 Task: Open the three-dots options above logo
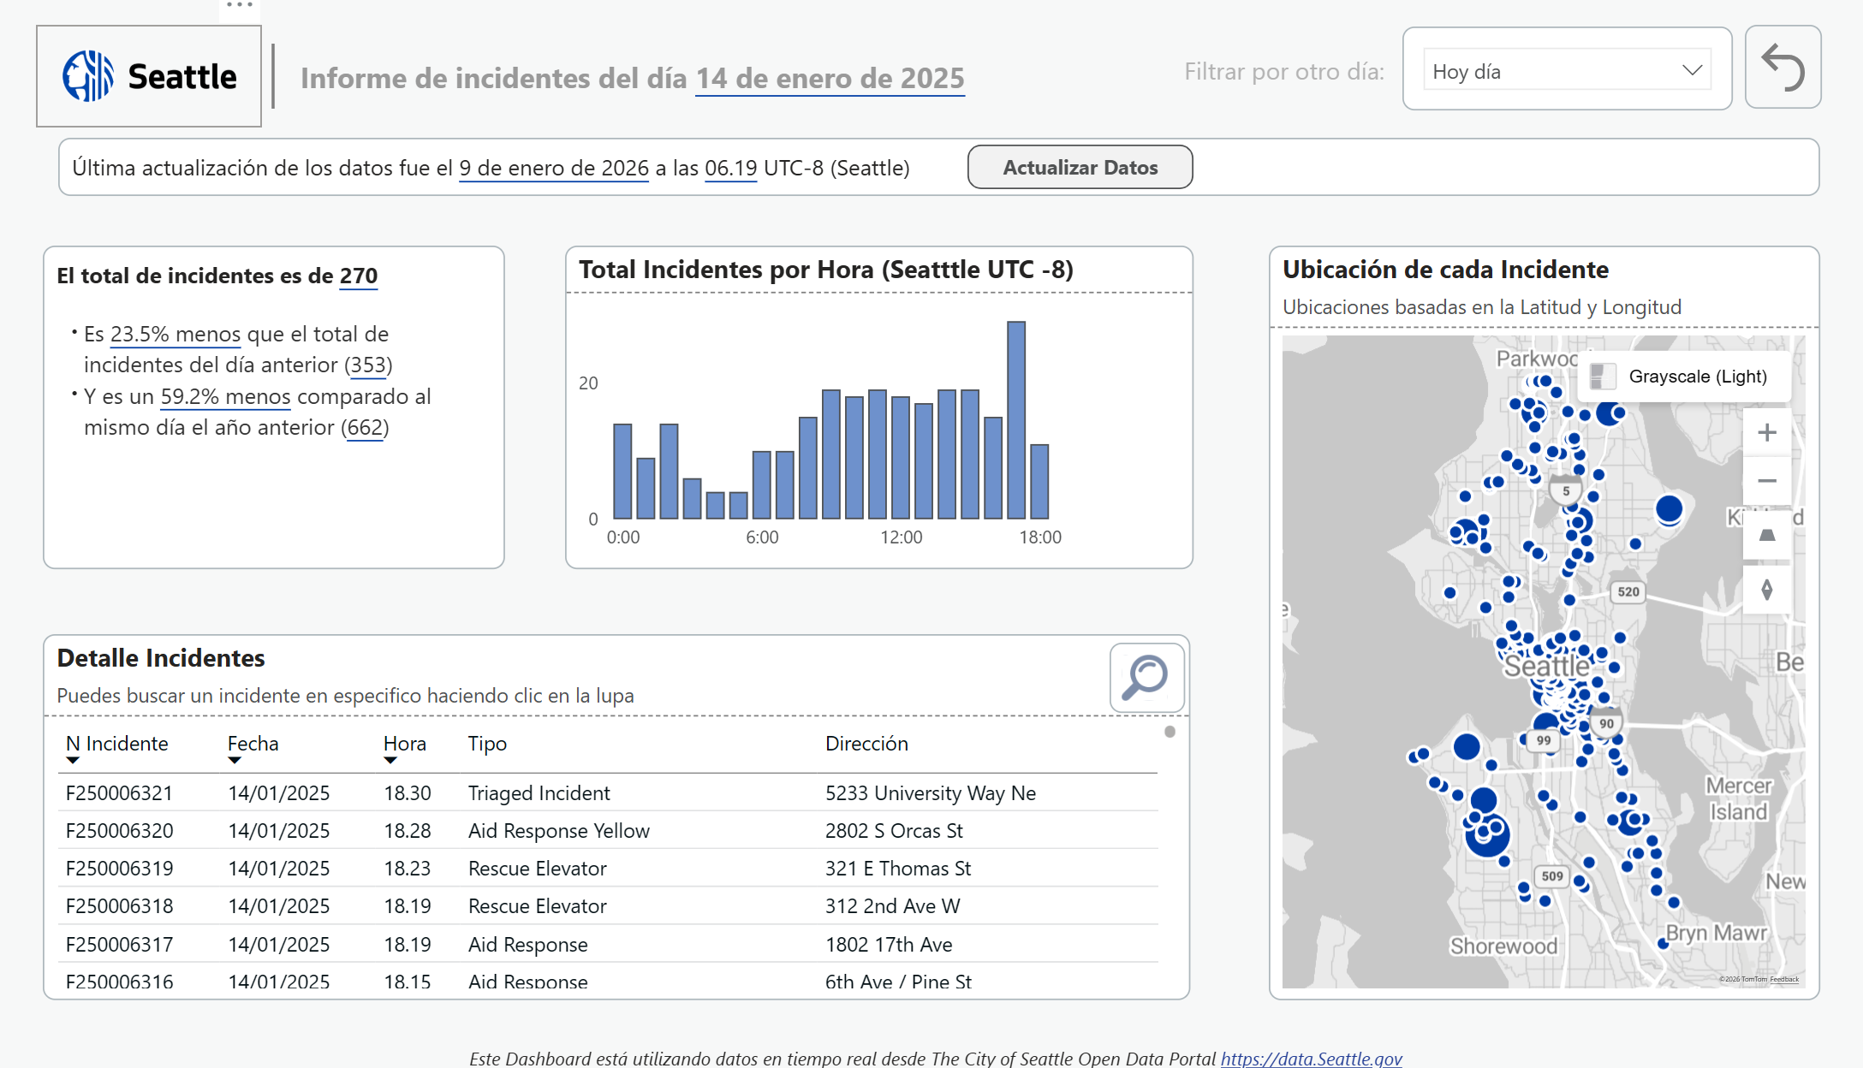pos(240,5)
